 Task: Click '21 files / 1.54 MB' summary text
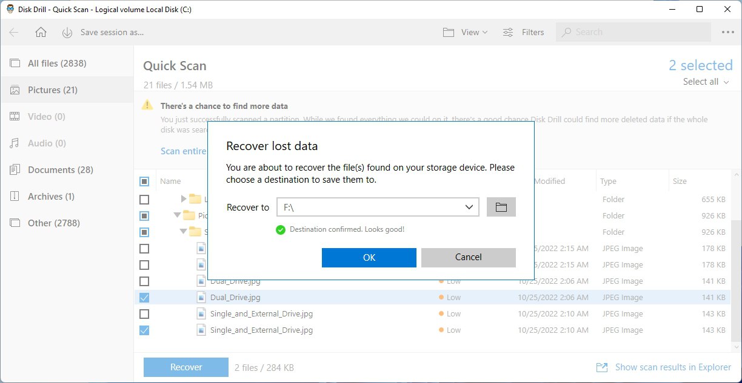coord(178,85)
